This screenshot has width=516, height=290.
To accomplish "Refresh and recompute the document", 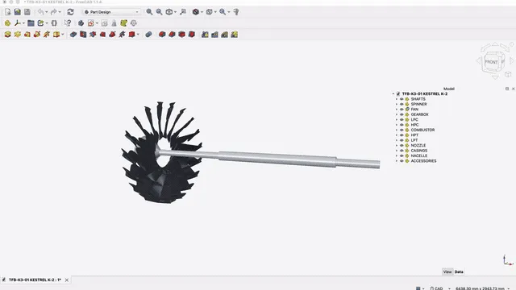I will point(70,12).
